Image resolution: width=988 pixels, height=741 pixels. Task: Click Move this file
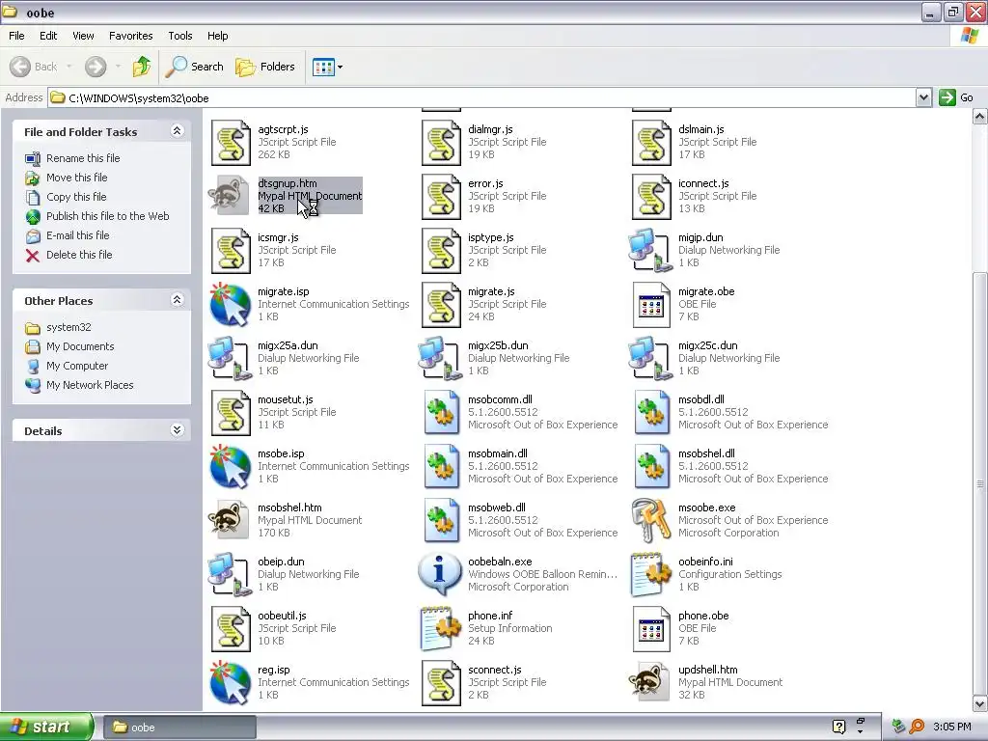67,178
